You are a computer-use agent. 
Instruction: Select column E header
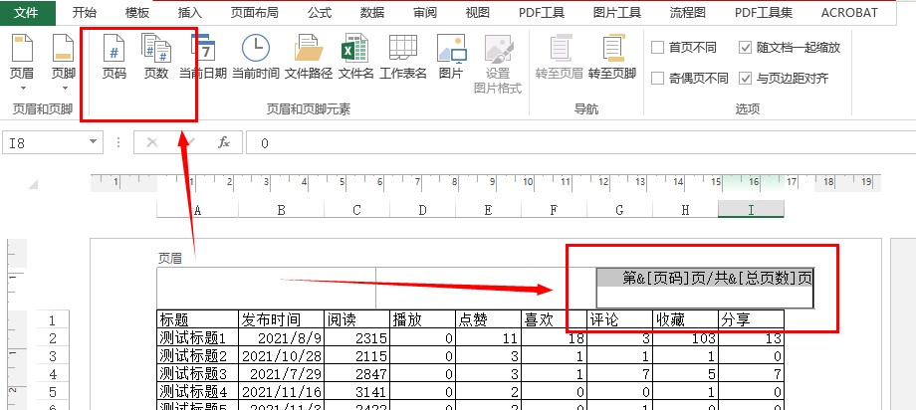pos(488,210)
